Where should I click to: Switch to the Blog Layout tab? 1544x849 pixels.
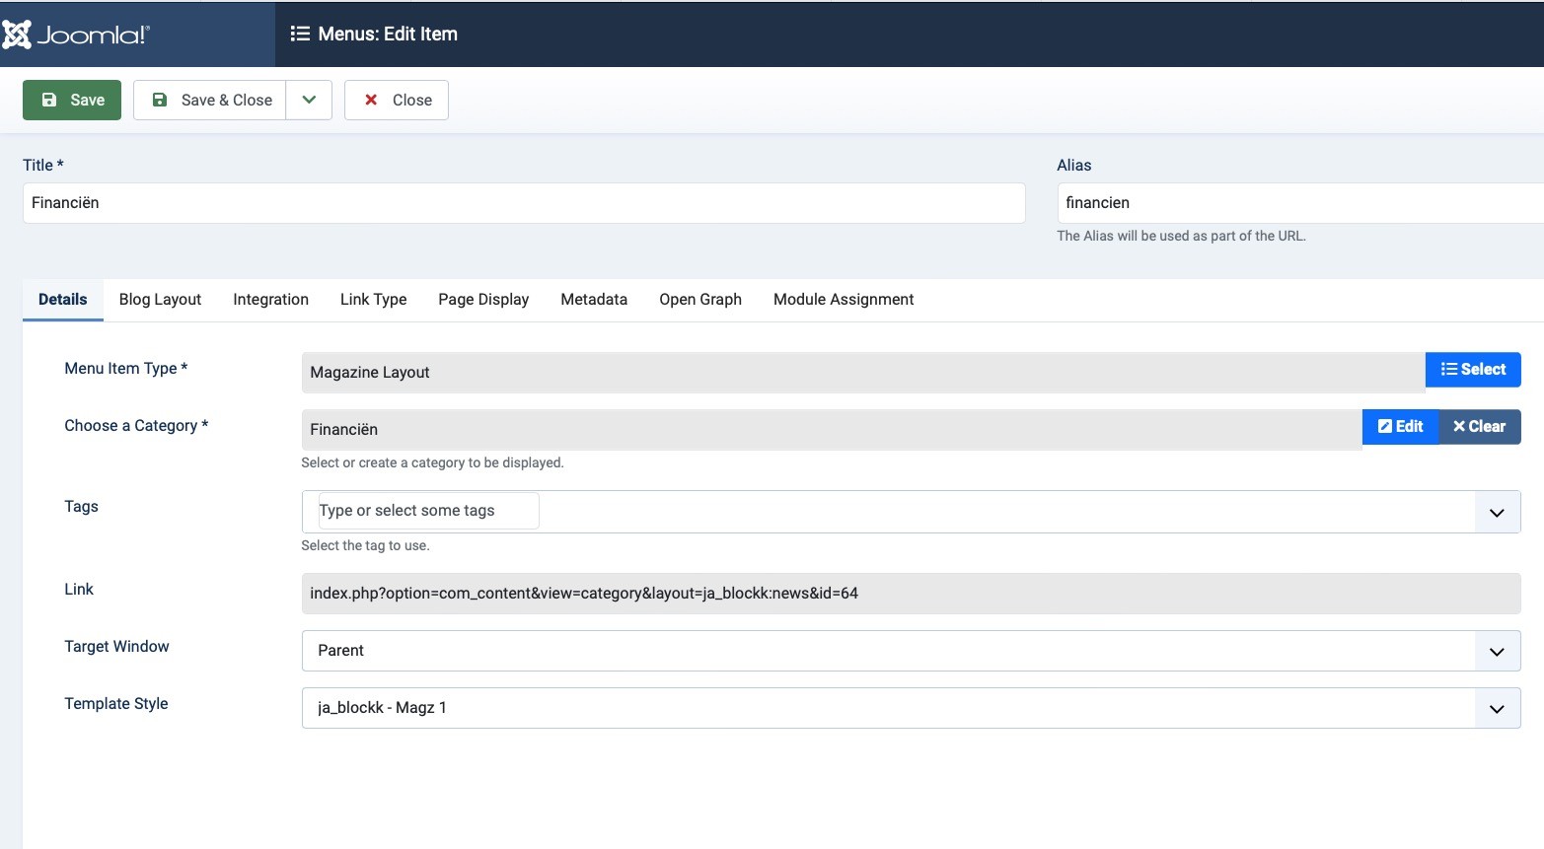(x=160, y=300)
